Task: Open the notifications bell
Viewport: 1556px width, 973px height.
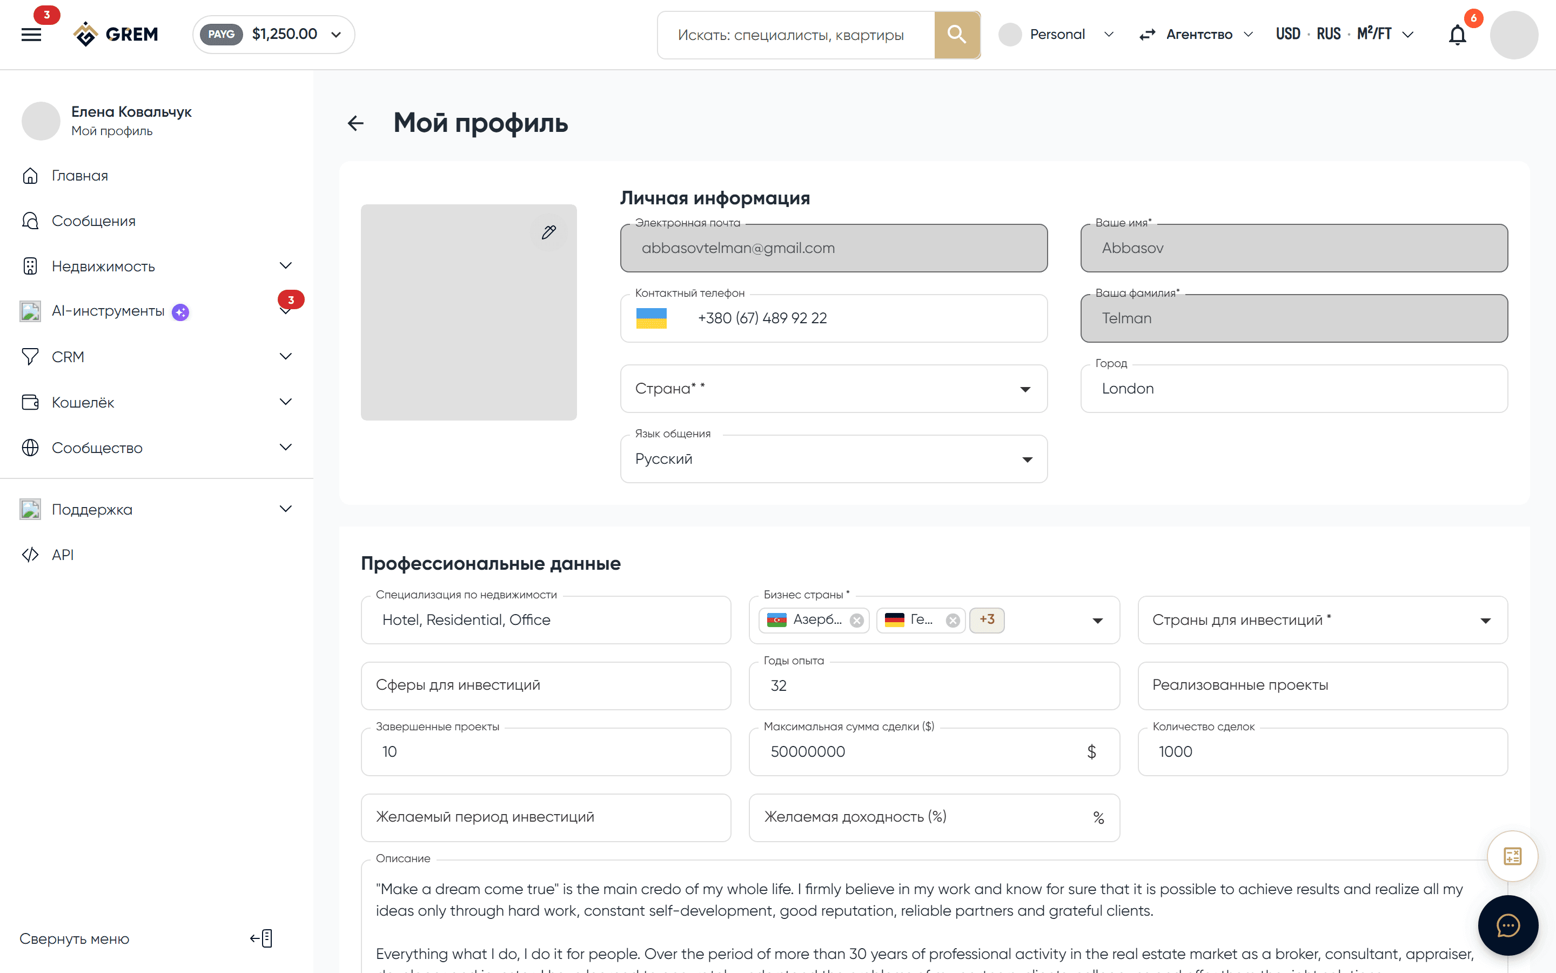Action: click(1457, 35)
